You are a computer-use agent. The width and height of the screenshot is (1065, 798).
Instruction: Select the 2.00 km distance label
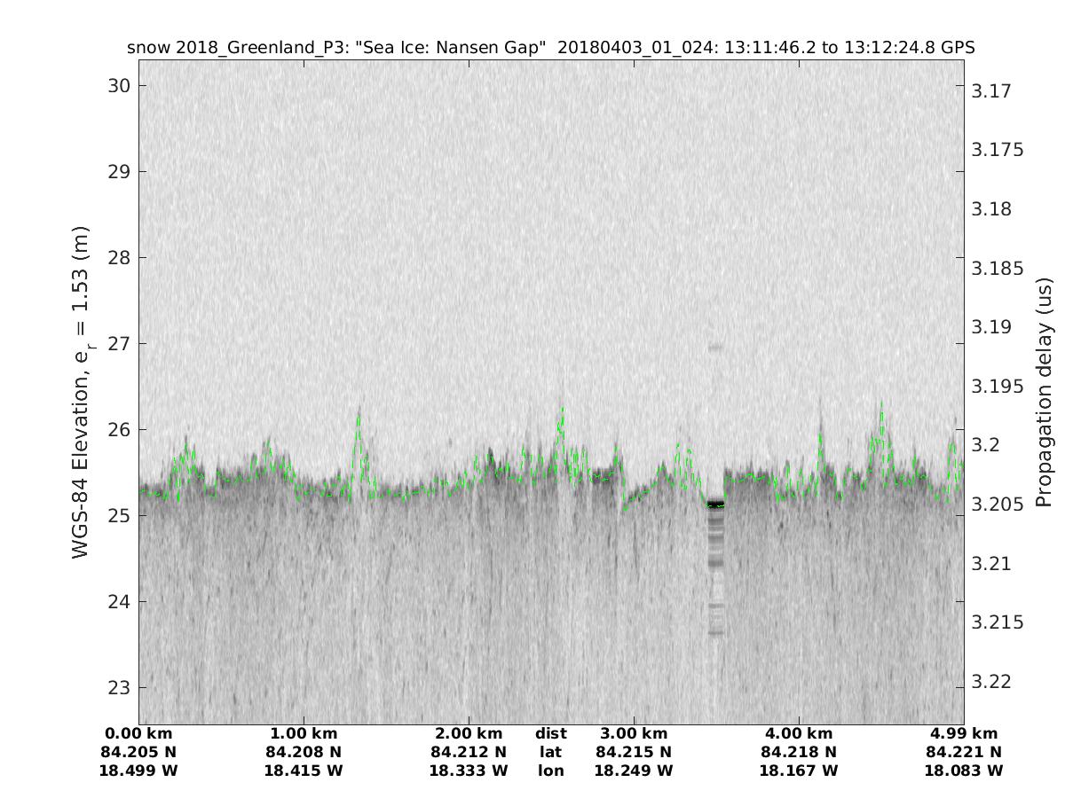[x=469, y=733]
